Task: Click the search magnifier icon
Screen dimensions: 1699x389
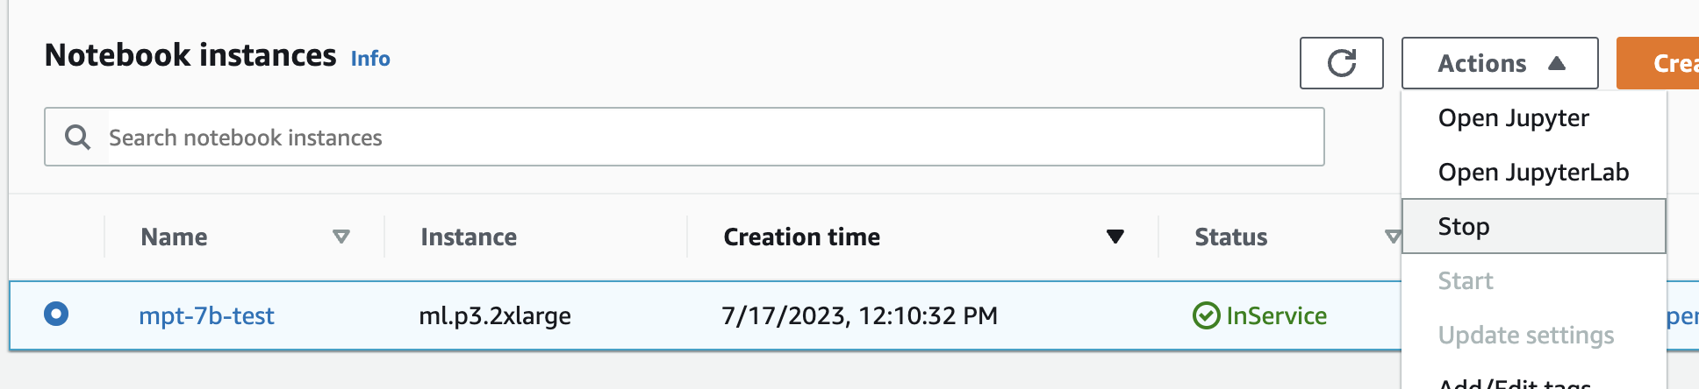Action: 77,138
